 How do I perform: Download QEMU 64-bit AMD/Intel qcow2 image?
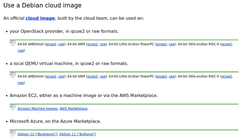51,76
